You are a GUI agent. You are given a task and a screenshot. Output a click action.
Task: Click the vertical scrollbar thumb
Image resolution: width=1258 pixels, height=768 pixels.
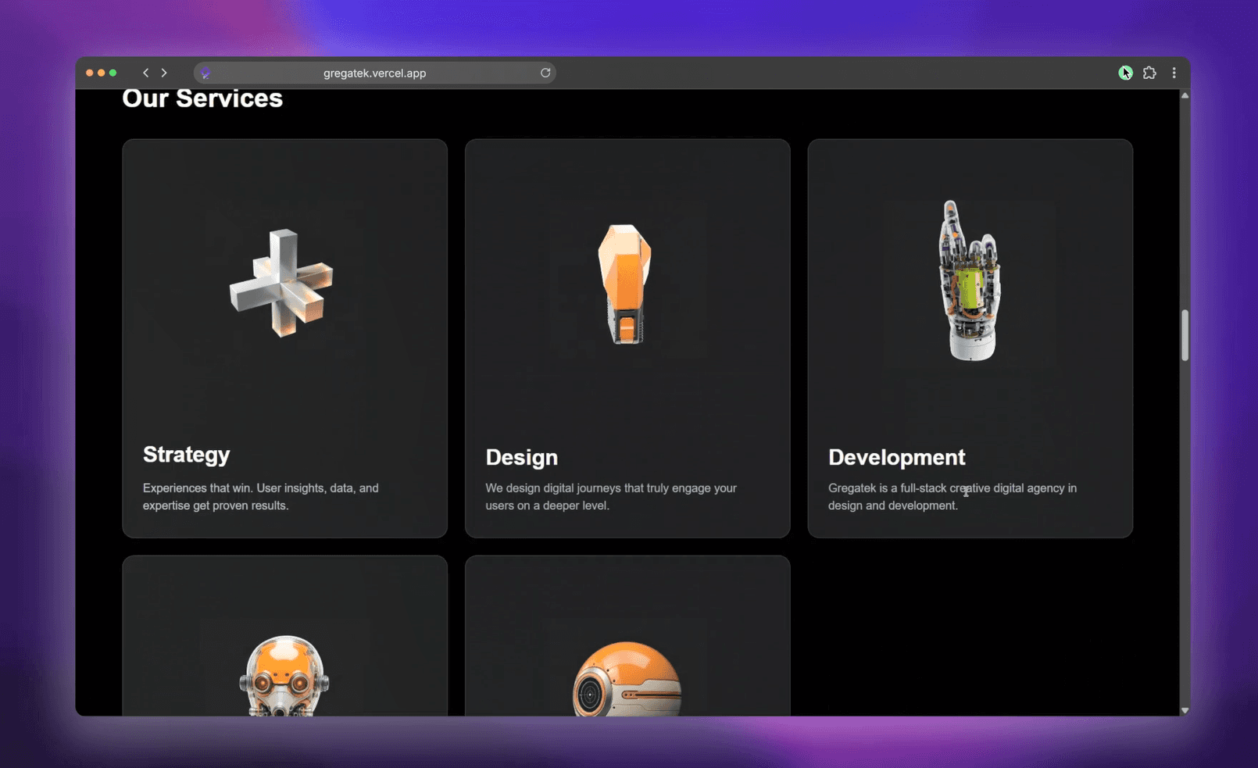tap(1185, 335)
